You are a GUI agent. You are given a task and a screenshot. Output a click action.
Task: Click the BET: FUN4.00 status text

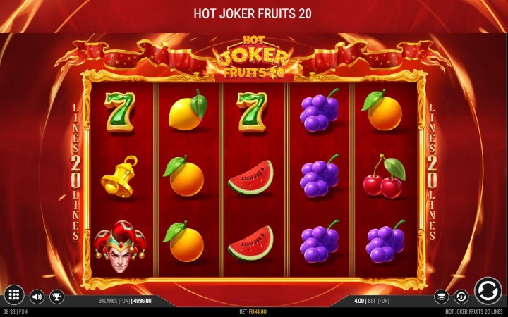(253, 312)
